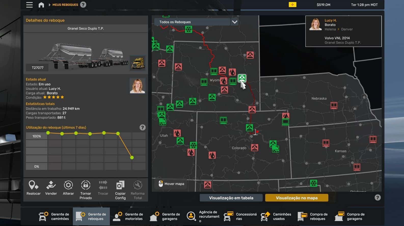Click last data point on utilization chart
The height and width of the screenshot is (226, 404).
132,157
